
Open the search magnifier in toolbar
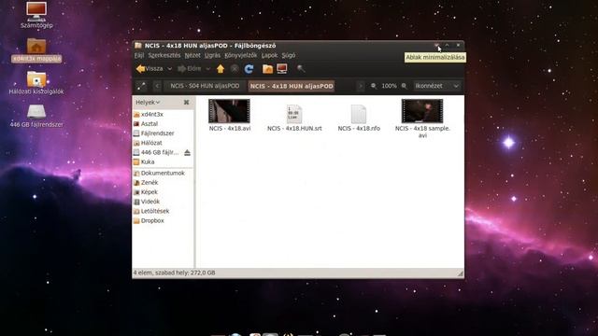click(x=301, y=69)
